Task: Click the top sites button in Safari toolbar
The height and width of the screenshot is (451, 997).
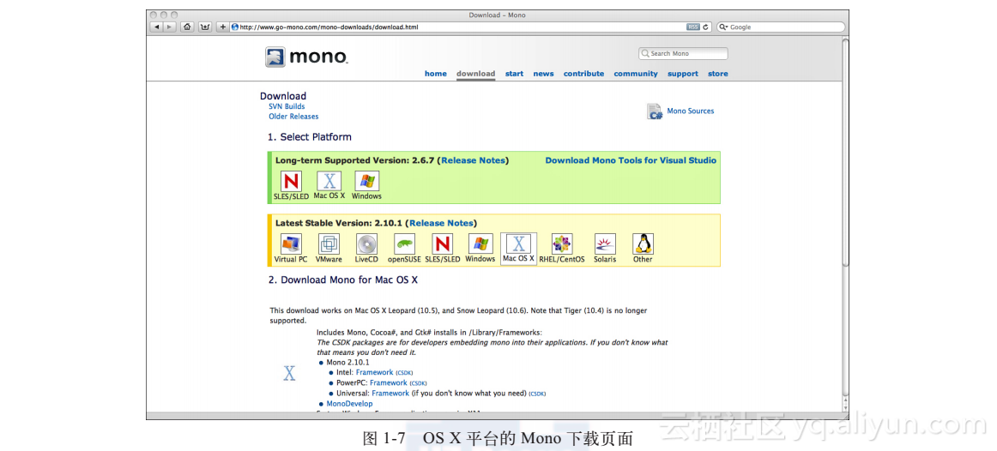Action: tap(205, 27)
